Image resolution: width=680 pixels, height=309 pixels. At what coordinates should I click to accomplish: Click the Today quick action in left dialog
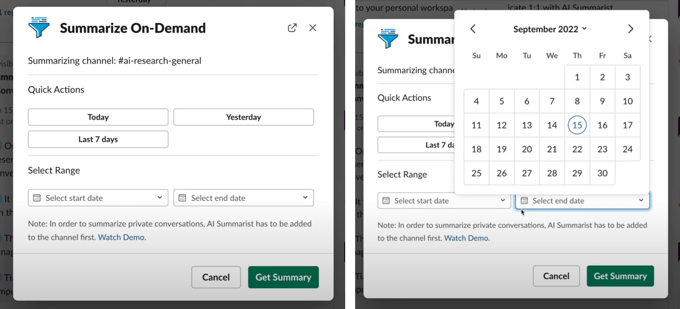point(98,117)
